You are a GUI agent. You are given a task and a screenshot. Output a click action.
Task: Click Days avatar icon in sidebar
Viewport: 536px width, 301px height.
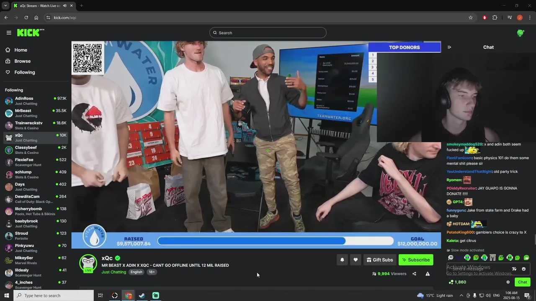[9, 187]
